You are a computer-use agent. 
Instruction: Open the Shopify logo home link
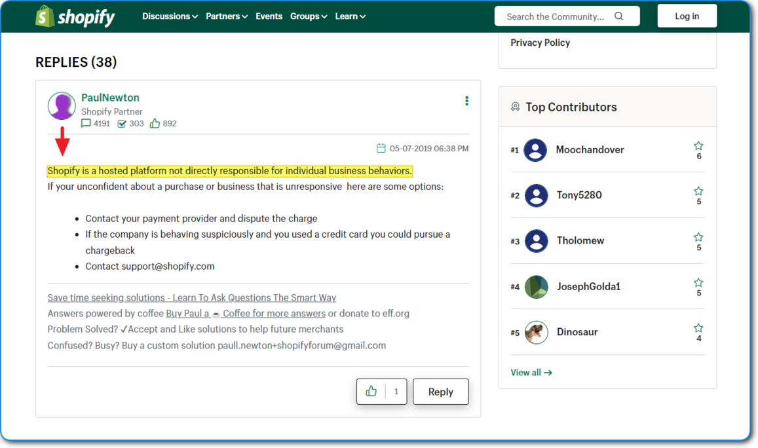click(75, 16)
